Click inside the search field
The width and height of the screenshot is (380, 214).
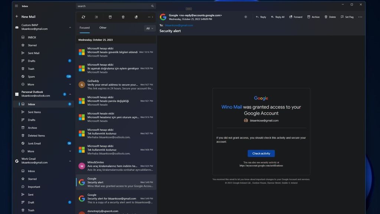point(111,6)
